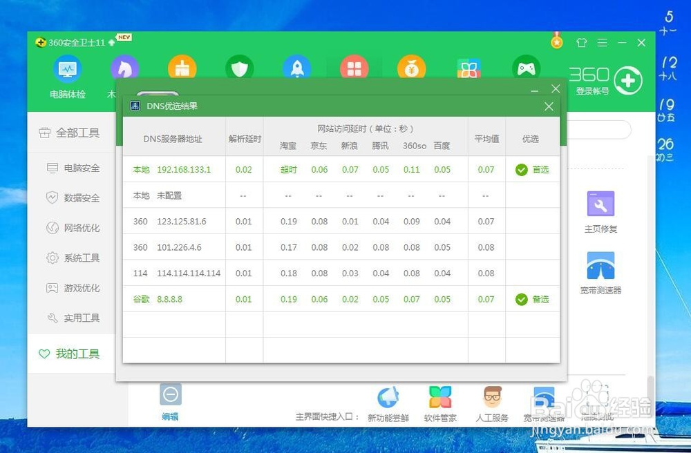Screen dimensions: 691x453
Task: Select 游戏优化 category
Action: [x=73, y=288]
